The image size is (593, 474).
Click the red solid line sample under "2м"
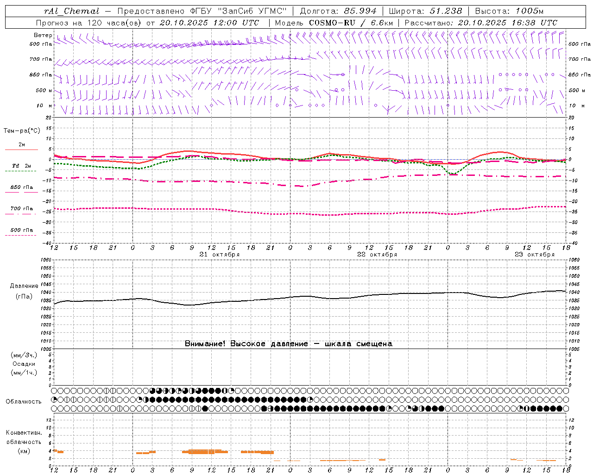click(21, 150)
